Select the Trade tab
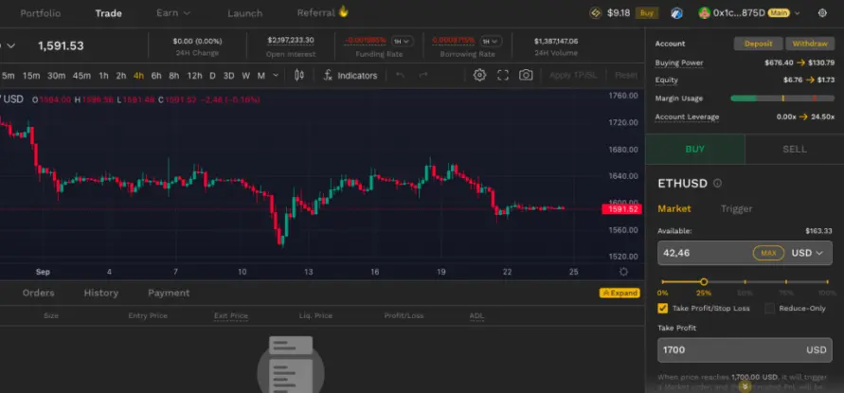 pos(109,13)
